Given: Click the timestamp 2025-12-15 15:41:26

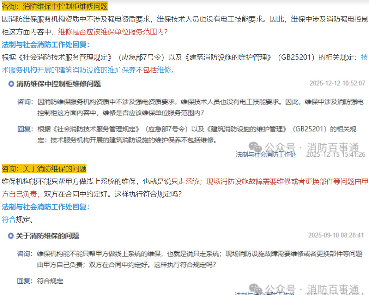Looking at the screenshot, I should [335, 155].
